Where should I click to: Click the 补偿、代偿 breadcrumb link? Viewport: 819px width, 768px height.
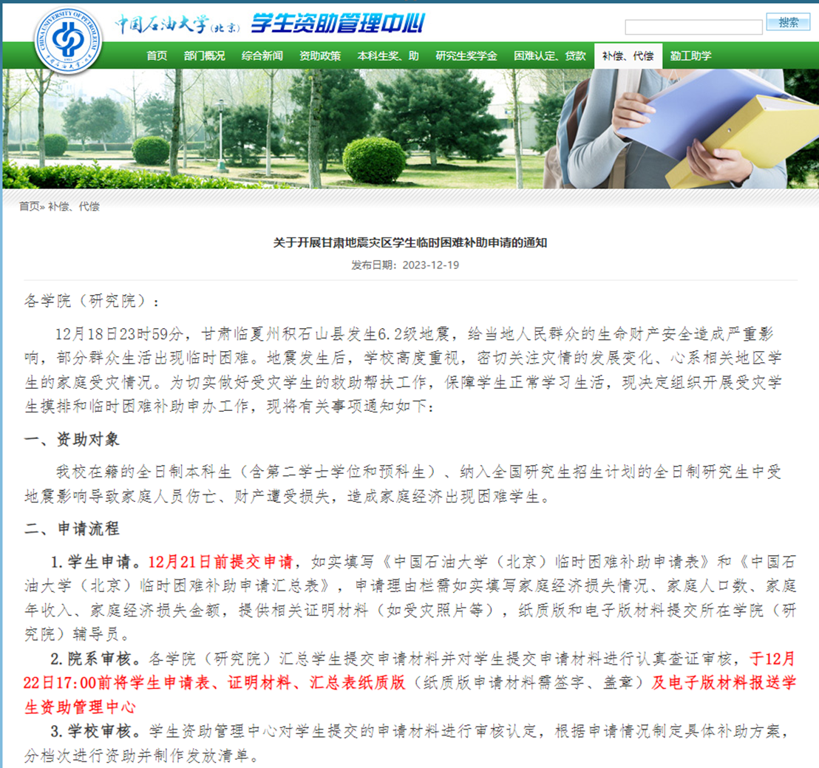coord(74,207)
